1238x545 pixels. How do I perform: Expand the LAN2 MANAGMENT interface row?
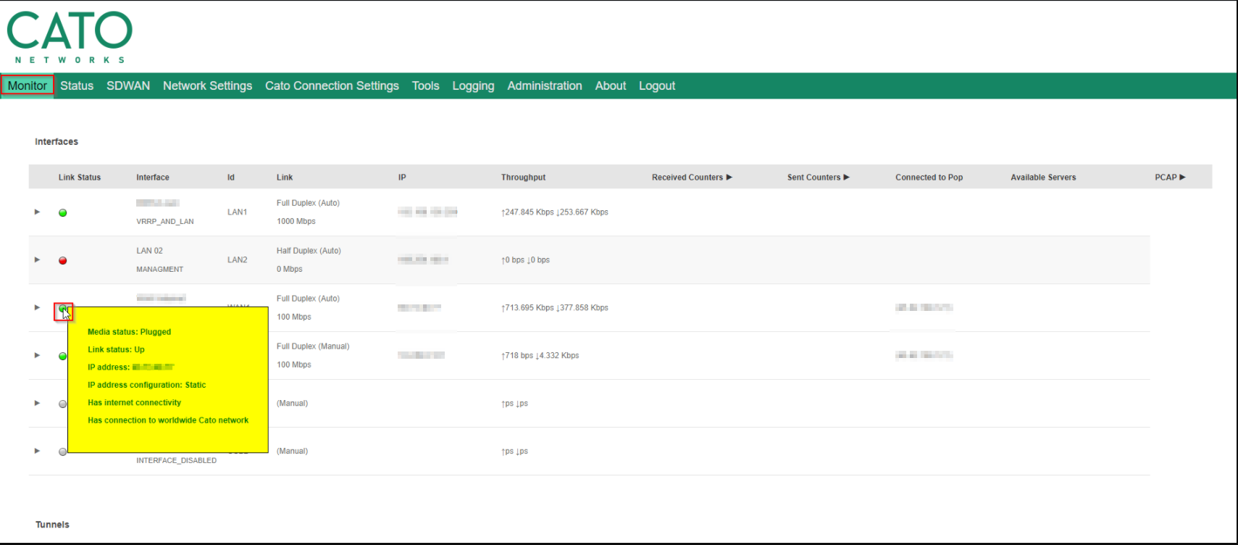point(37,260)
